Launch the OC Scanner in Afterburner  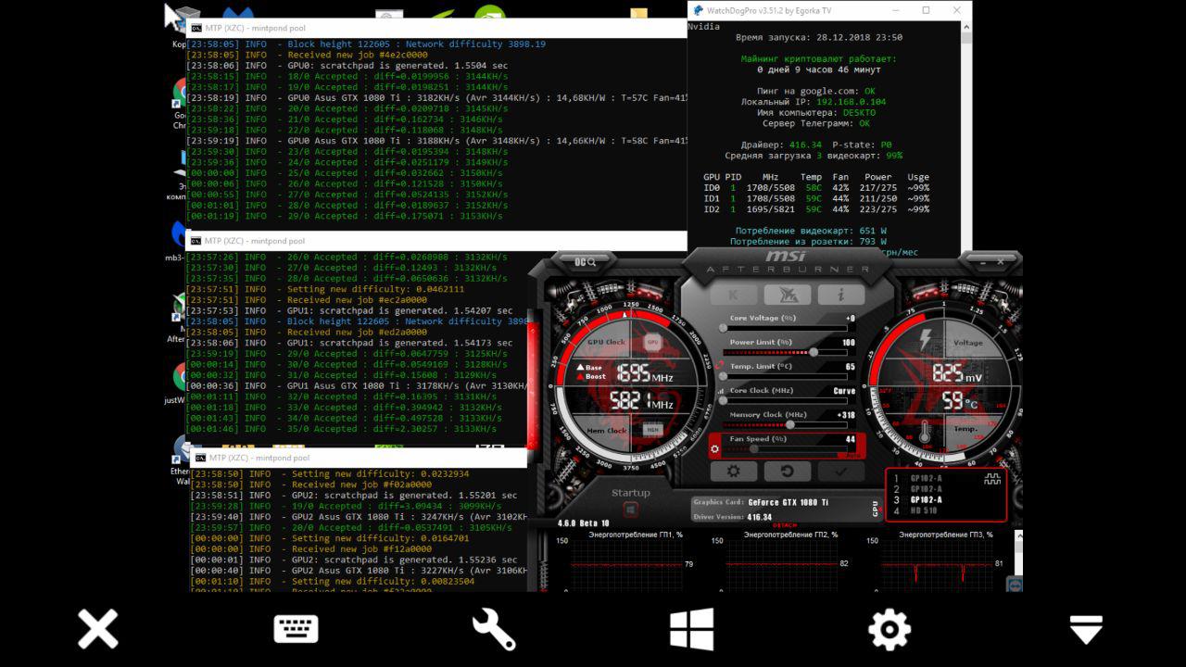(x=585, y=262)
